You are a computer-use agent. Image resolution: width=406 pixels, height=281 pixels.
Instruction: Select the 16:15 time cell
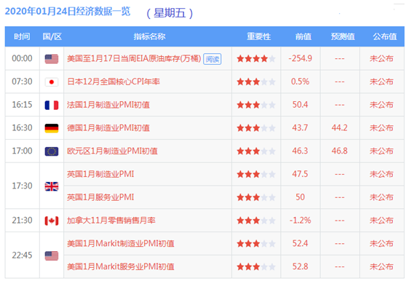click(22, 105)
